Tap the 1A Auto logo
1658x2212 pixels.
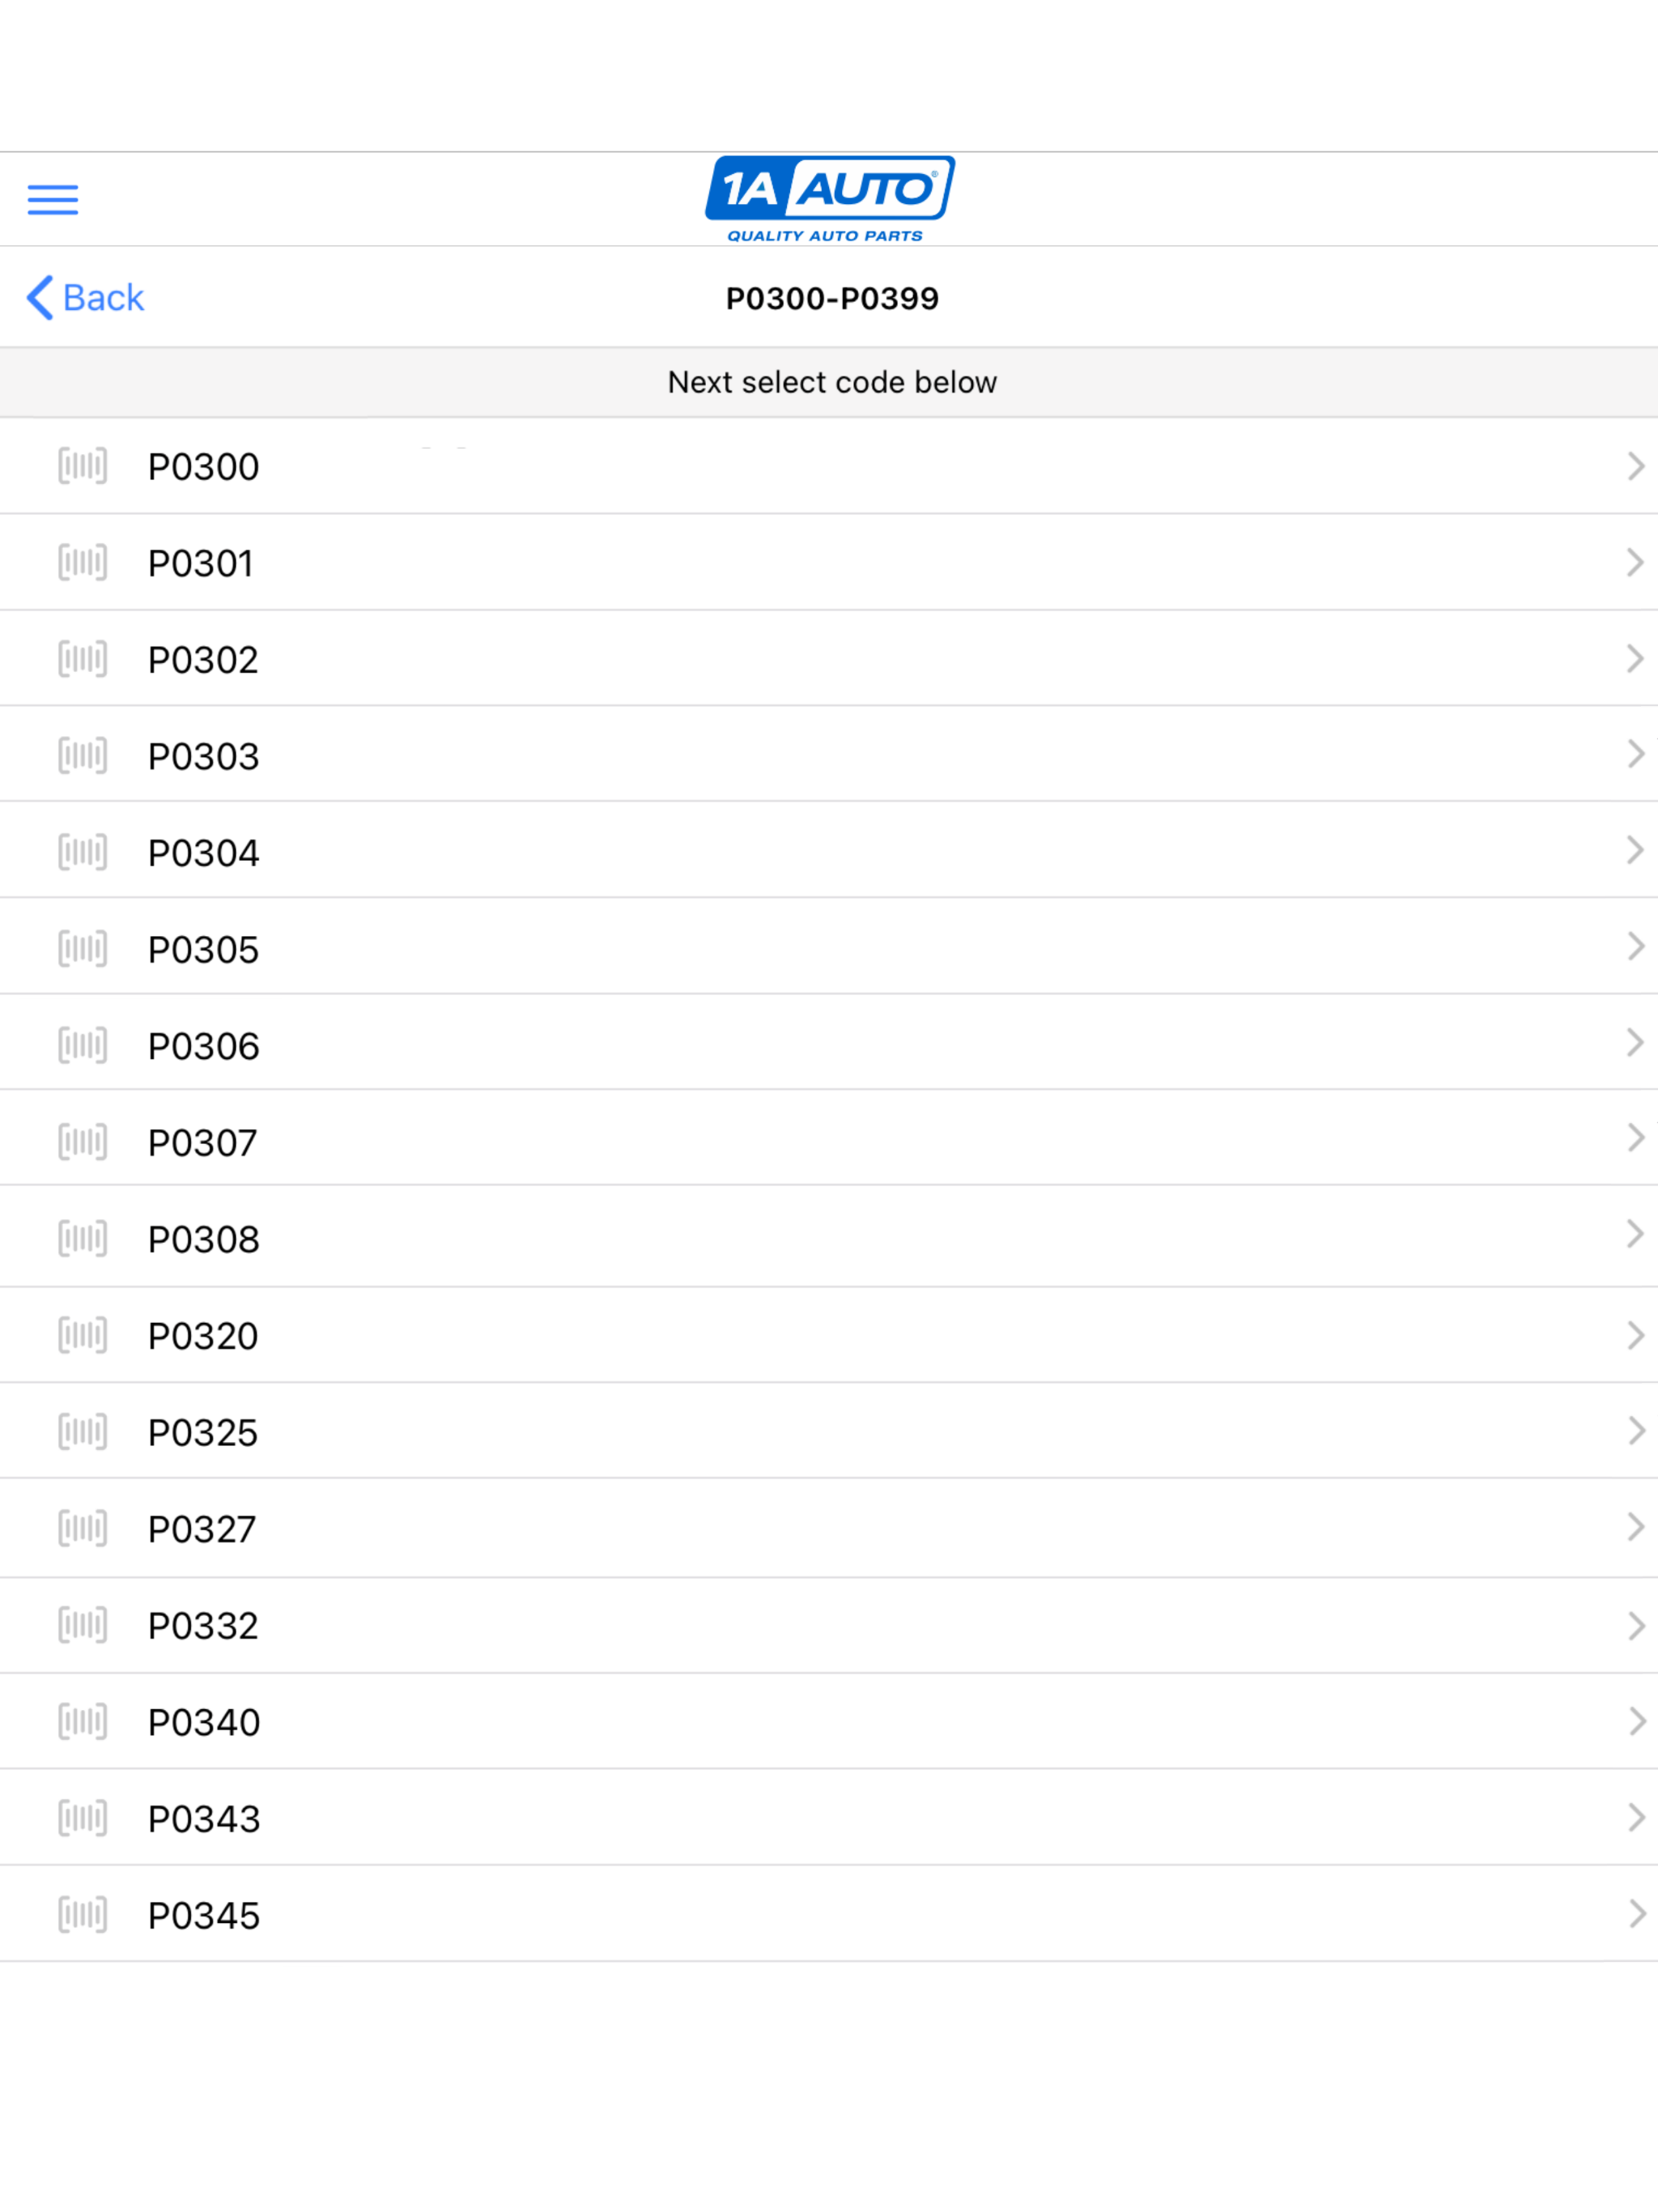(x=829, y=198)
